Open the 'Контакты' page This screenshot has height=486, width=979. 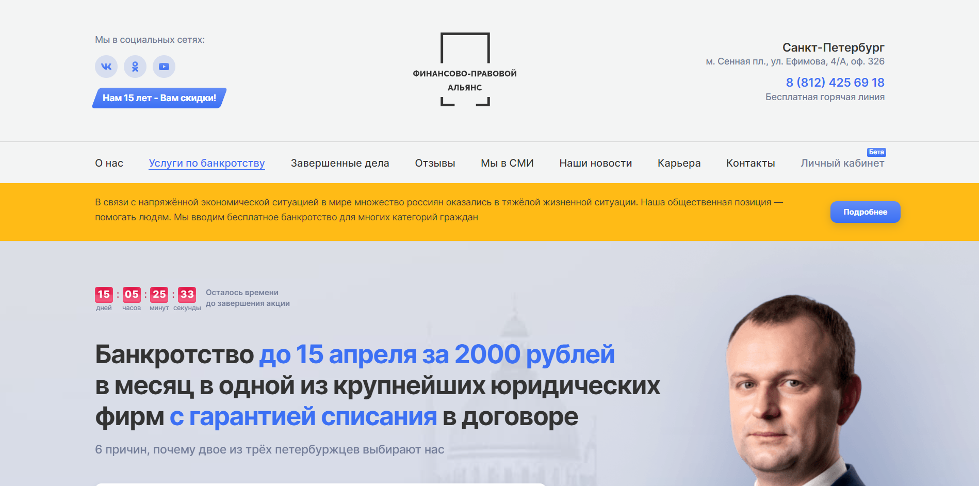click(x=750, y=163)
